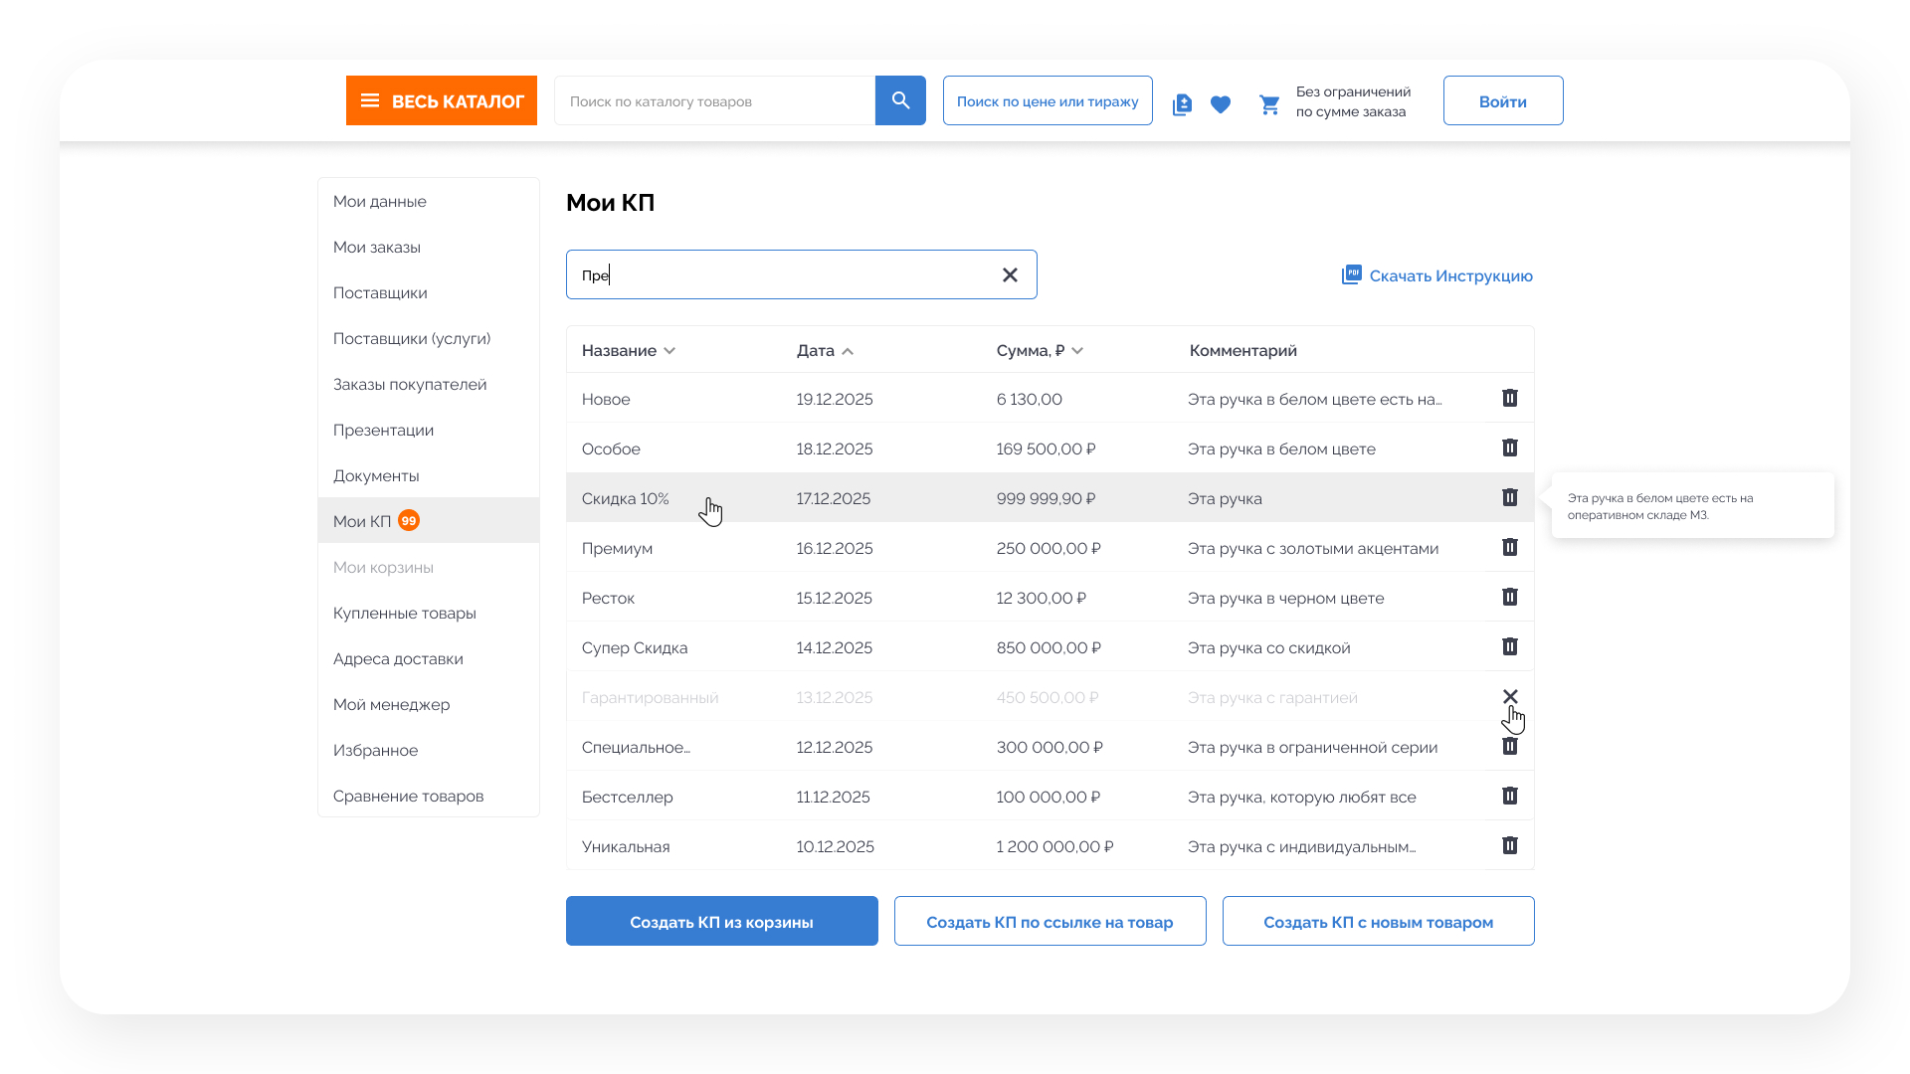Delete the 'Скидка 10%' row via trash icon
The height and width of the screenshot is (1074, 1910).
(x=1509, y=497)
